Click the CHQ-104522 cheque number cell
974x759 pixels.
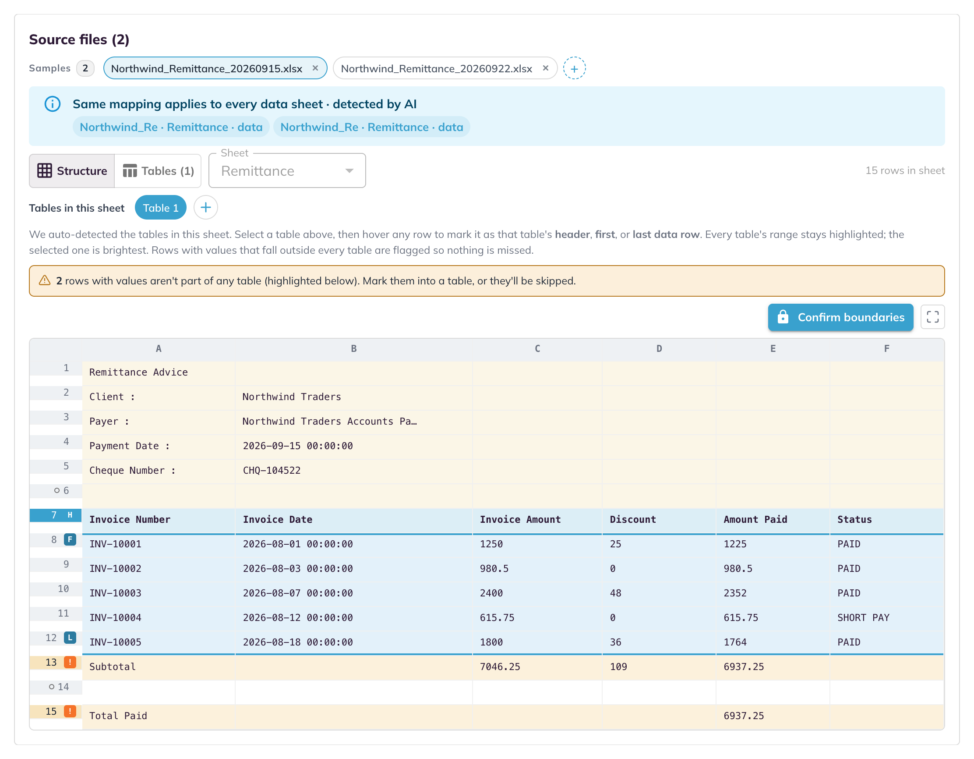(354, 471)
